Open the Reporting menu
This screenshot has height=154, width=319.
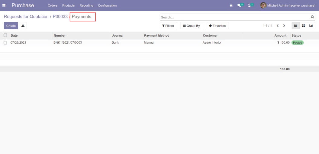(86, 5)
